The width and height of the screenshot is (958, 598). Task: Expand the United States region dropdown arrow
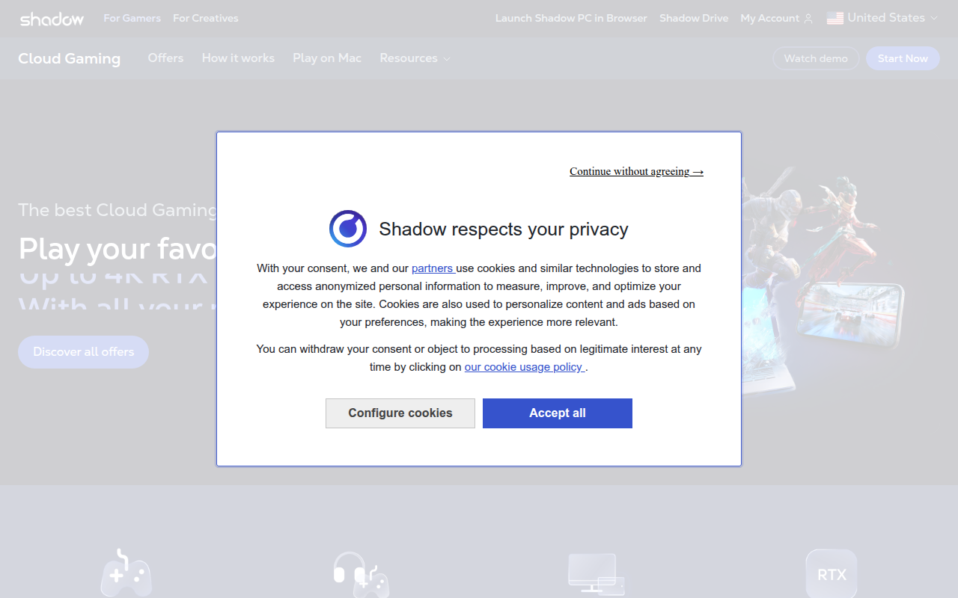click(x=933, y=18)
